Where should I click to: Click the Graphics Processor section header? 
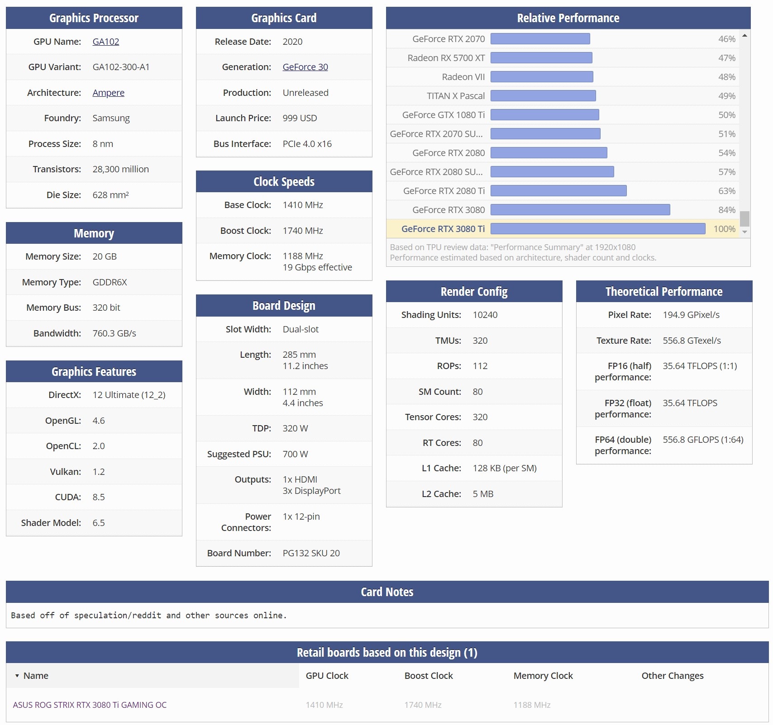pos(94,18)
